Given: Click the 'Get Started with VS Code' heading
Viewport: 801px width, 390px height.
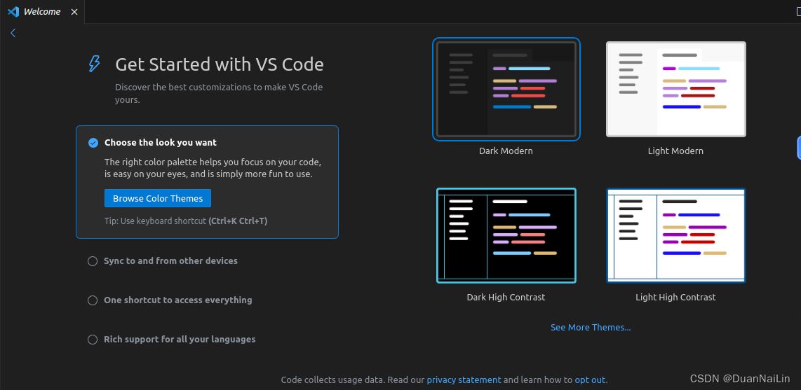Looking at the screenshot, I should tap(219, 64).
